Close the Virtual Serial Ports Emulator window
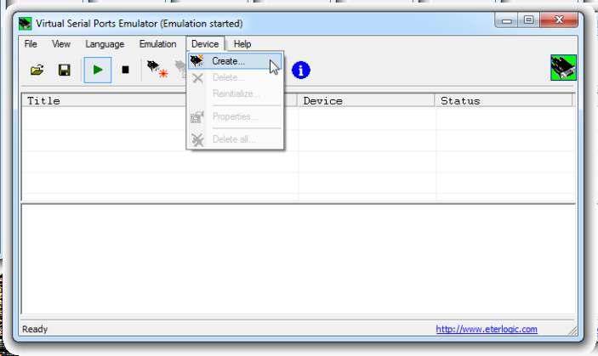The width and height of the screenshot is (598, 356). (559, 20)
